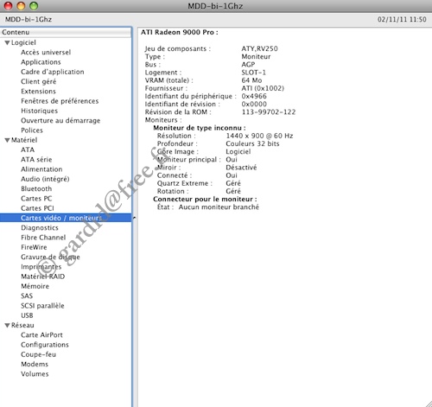432x407 pixels.
Task: Click the yellow minimize window button
Action: (21, 6)
